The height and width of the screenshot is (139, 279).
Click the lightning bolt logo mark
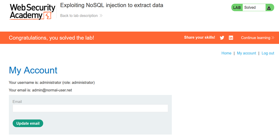point(47,16)
